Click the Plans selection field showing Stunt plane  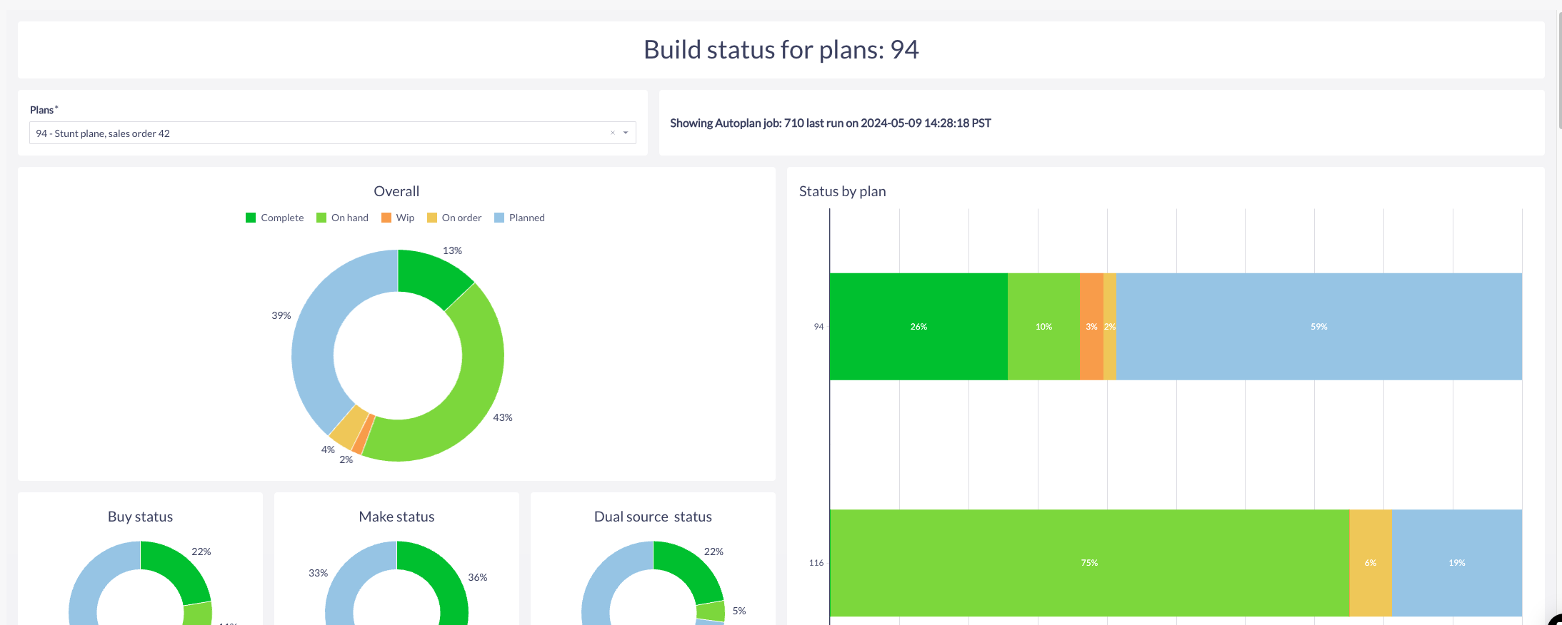[x=332, y=133]
